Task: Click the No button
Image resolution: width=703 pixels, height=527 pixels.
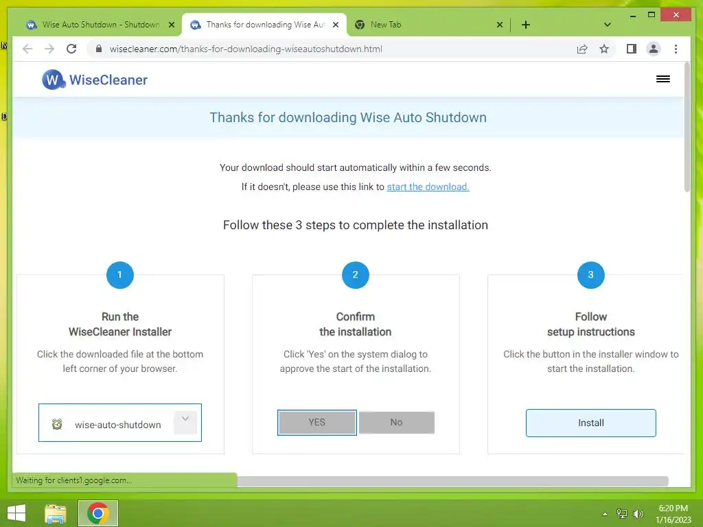Action: tap(396, 422)
